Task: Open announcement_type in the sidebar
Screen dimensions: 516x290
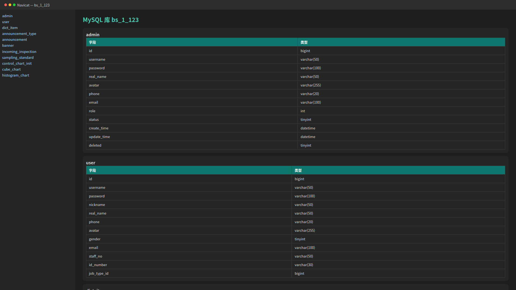Action: (19, 34)
